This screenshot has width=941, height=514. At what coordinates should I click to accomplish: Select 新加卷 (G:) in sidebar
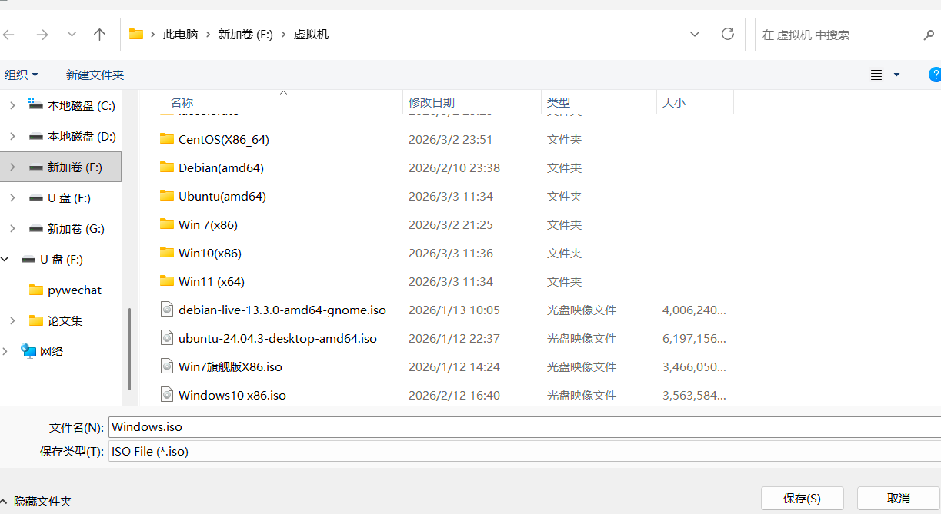tap(75, 228)
